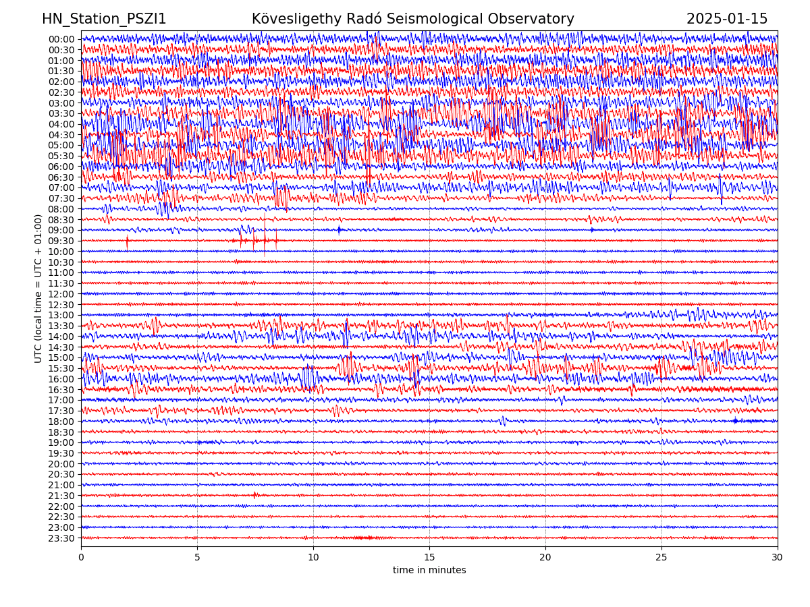Select the 21:30 row time label
This screenshot has height=607, width=810.
[61, 496]
